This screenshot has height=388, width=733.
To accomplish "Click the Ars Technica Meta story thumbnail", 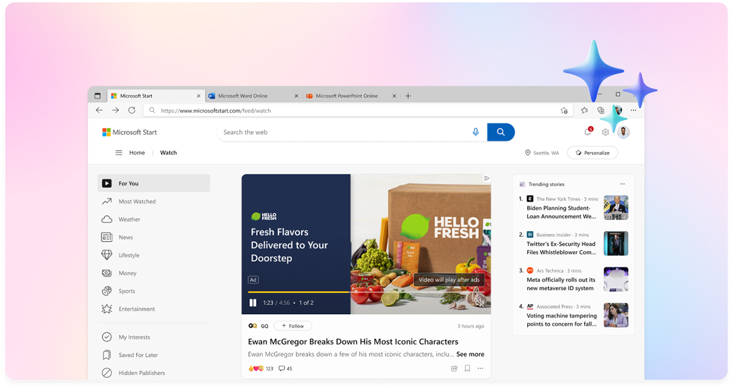I will (x=616, y=279).
